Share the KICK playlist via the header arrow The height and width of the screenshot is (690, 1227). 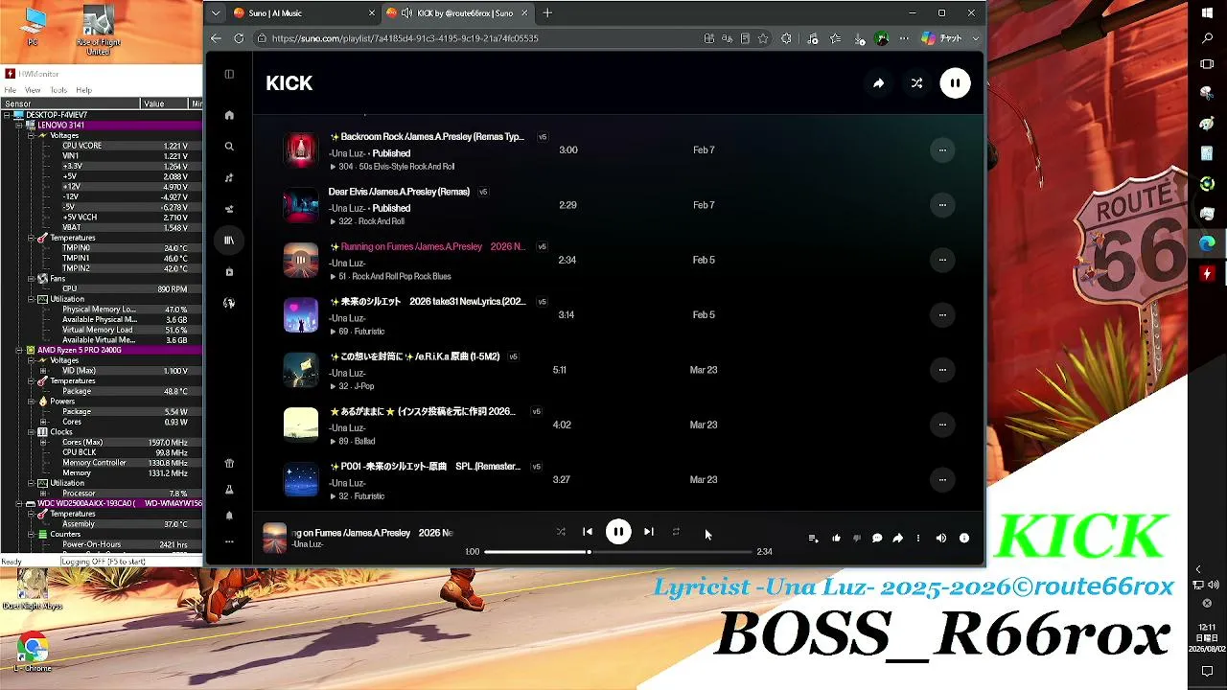[878, 83]
